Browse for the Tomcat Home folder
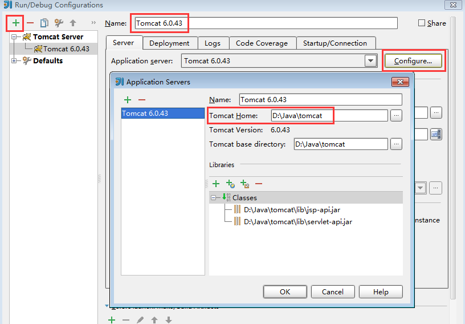Image resolution: width=465 pixels, height=324 pixels. click(396, 116)
